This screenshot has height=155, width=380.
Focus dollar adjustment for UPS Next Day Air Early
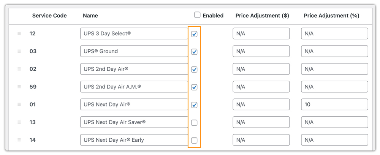(261, 140)
